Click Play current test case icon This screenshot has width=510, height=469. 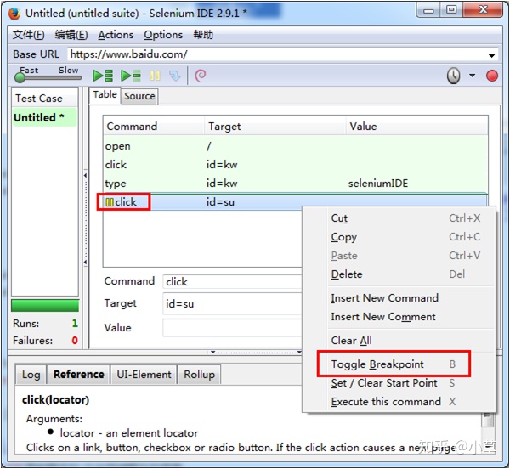point(130,76)
